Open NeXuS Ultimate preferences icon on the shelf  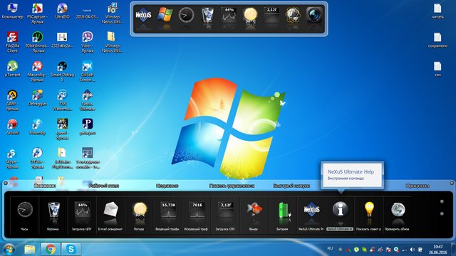point(311,210)
